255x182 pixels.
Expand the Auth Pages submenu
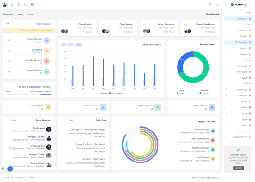point(239,66)
